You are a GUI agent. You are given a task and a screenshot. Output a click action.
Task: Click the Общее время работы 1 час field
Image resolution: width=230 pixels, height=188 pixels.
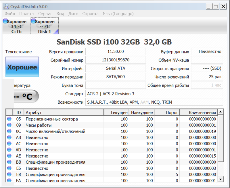pos(207,85)
